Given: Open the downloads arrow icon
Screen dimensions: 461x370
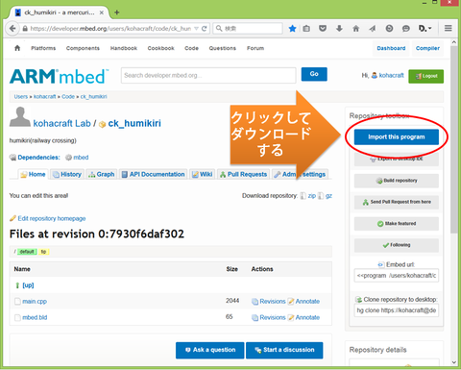Looking at the screenshot, I should tap(339, 29).
